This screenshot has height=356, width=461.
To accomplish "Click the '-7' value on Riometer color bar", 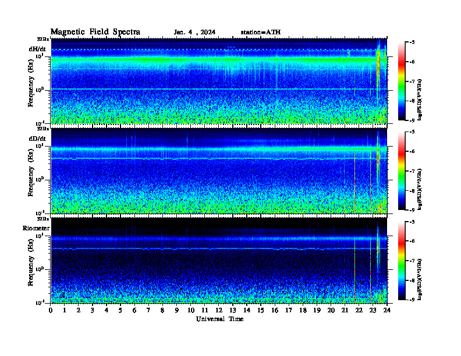I will (412, 261).
